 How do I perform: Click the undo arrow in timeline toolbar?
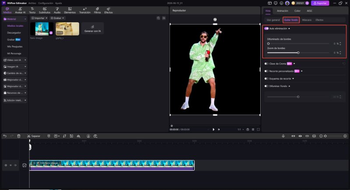coord(5,136)
